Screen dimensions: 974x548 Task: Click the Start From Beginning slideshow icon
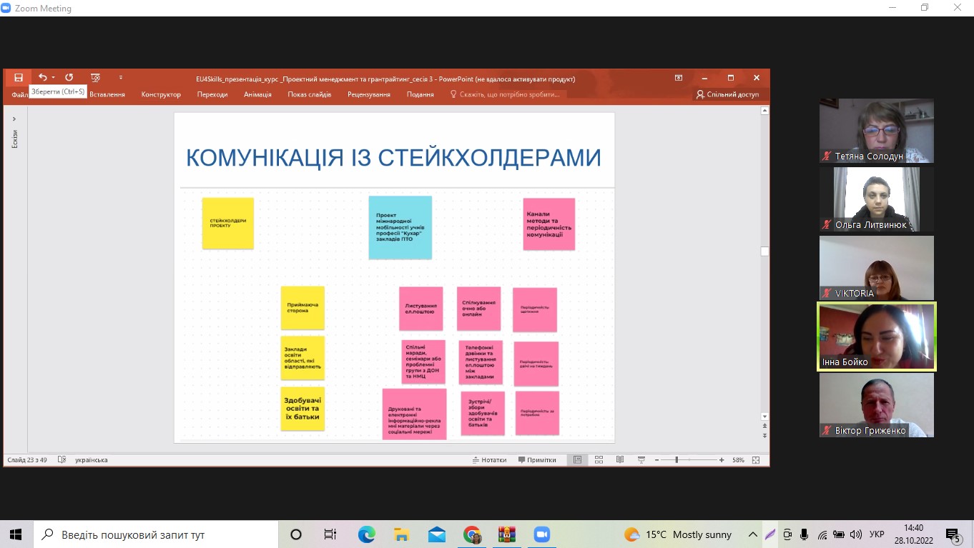(95, 78)
